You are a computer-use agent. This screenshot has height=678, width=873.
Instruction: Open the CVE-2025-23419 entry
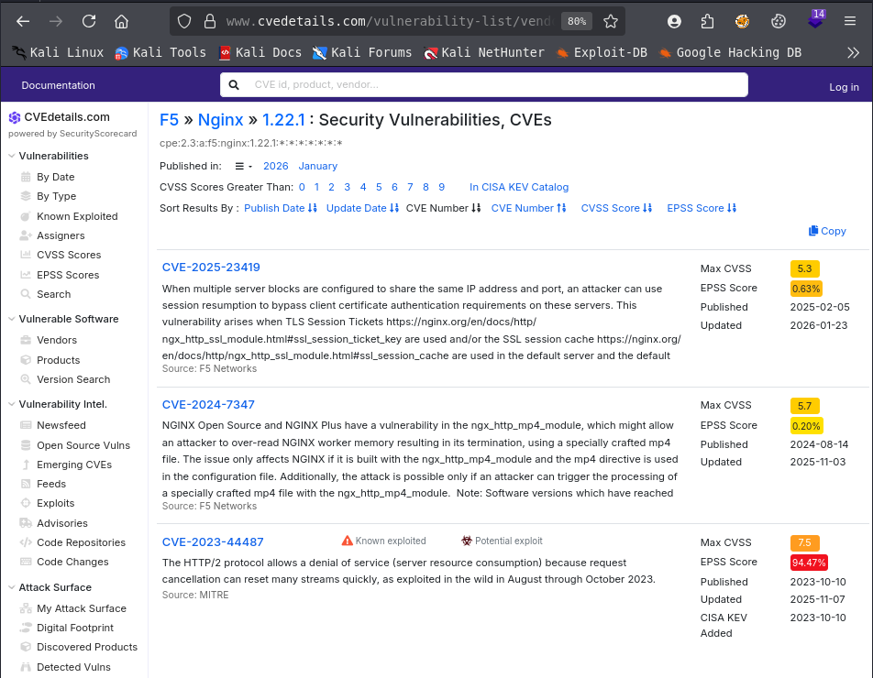pos(211,268)
